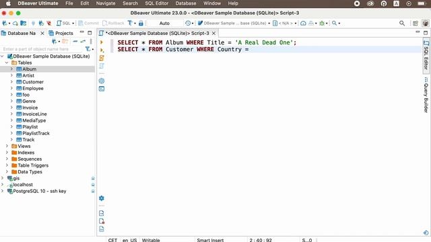The width and height of the screenshot is (431, 242).
Task: Click Execute SQL script icon
Action: tap(102, 58)
